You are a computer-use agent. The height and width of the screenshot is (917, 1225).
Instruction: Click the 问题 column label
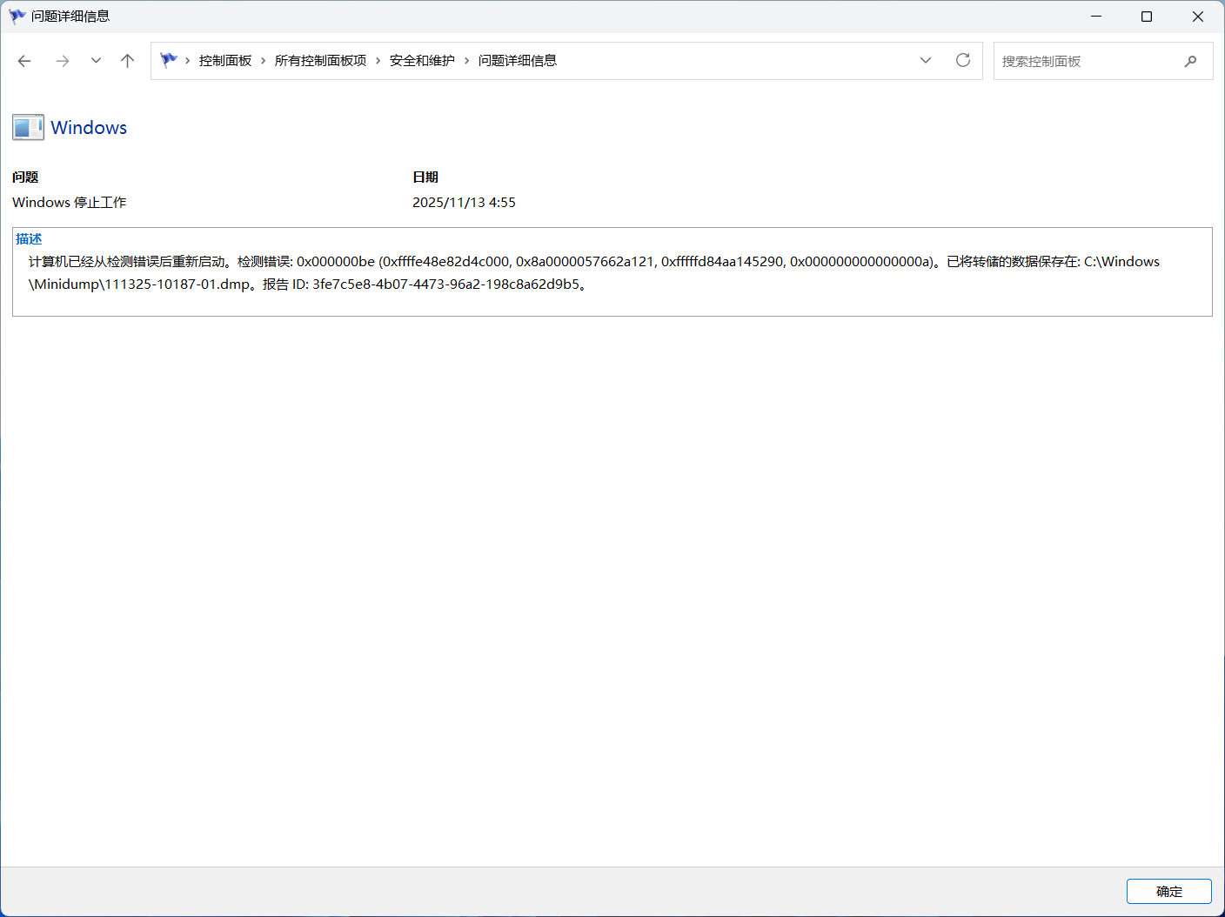click(25, 177)
